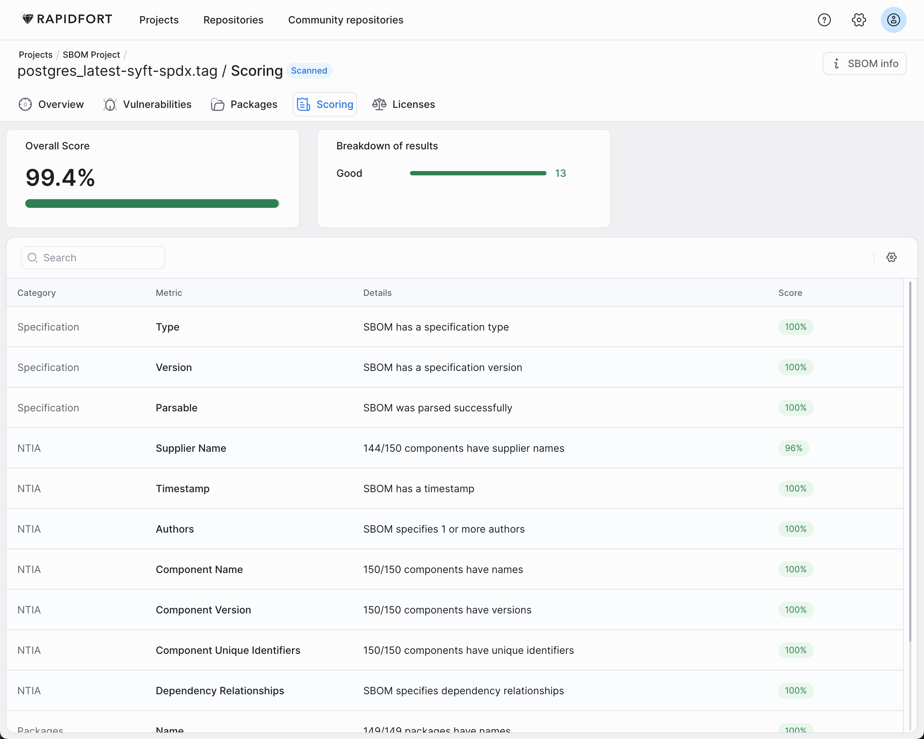Click the Overview tab gauge icon

[25, 105]
